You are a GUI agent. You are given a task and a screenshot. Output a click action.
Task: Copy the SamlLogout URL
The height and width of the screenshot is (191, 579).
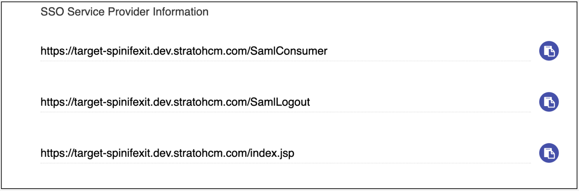(x=549, y=102)
